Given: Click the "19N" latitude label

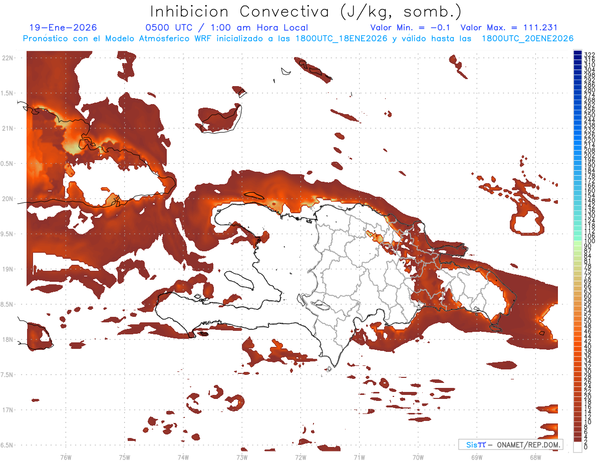Looking at the screenshot, I should click(x=7, y=269).
